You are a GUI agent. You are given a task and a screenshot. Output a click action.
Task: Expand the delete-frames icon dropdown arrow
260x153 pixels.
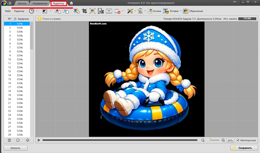(122, 11)
